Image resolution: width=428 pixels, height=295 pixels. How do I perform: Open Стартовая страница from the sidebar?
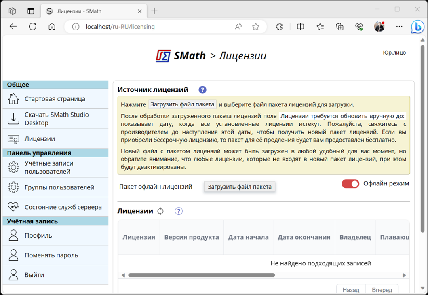click(55, 99)
